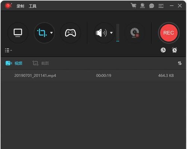Image resolution: width=187 pixels, height=149 pixels.
Task: Collapse the recording list panel toggle
Action: [8, 50]
